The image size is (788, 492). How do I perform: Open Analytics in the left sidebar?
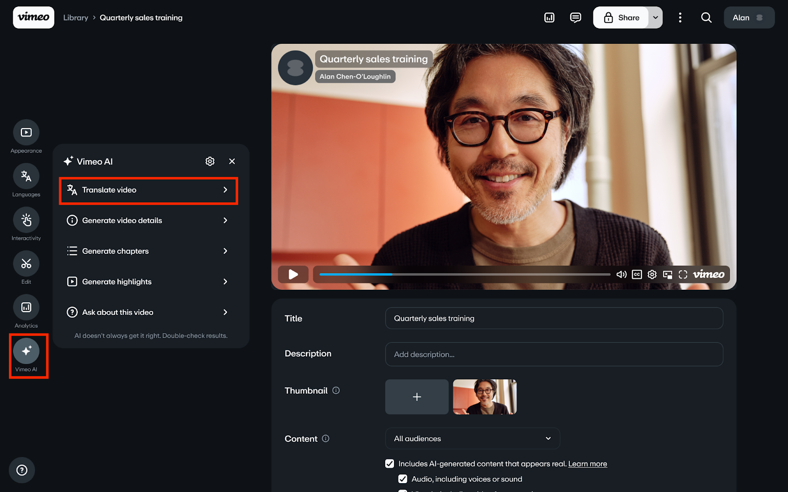[x=26, y=308]
